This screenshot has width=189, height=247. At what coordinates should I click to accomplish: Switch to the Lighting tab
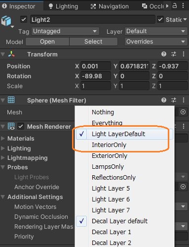click(63, 6)
